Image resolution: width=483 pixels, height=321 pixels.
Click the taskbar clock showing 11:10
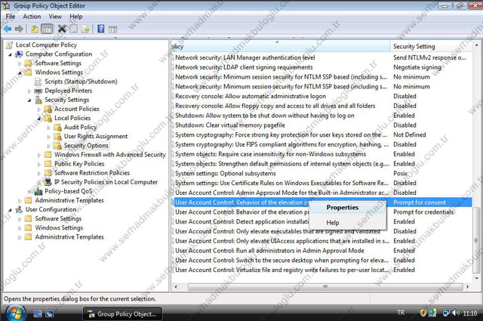pyautogui.click(x=470, y=313)
